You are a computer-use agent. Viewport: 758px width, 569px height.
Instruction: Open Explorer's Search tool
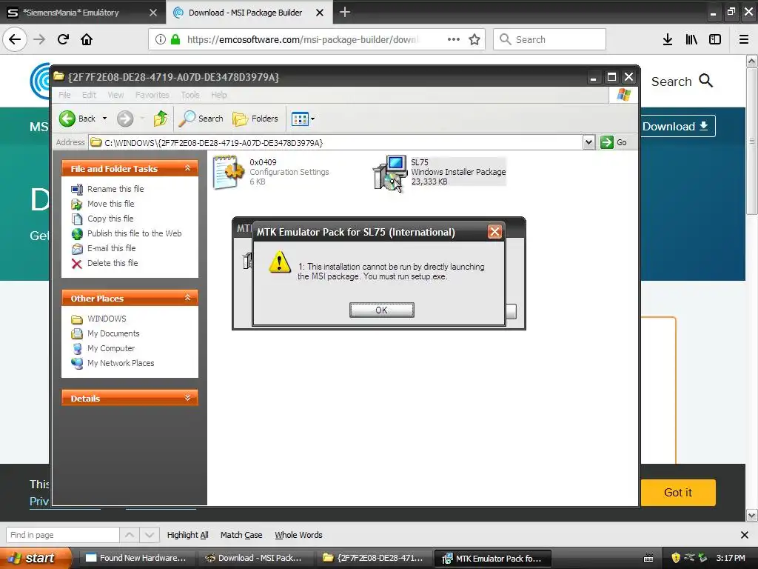coord(201,119)
